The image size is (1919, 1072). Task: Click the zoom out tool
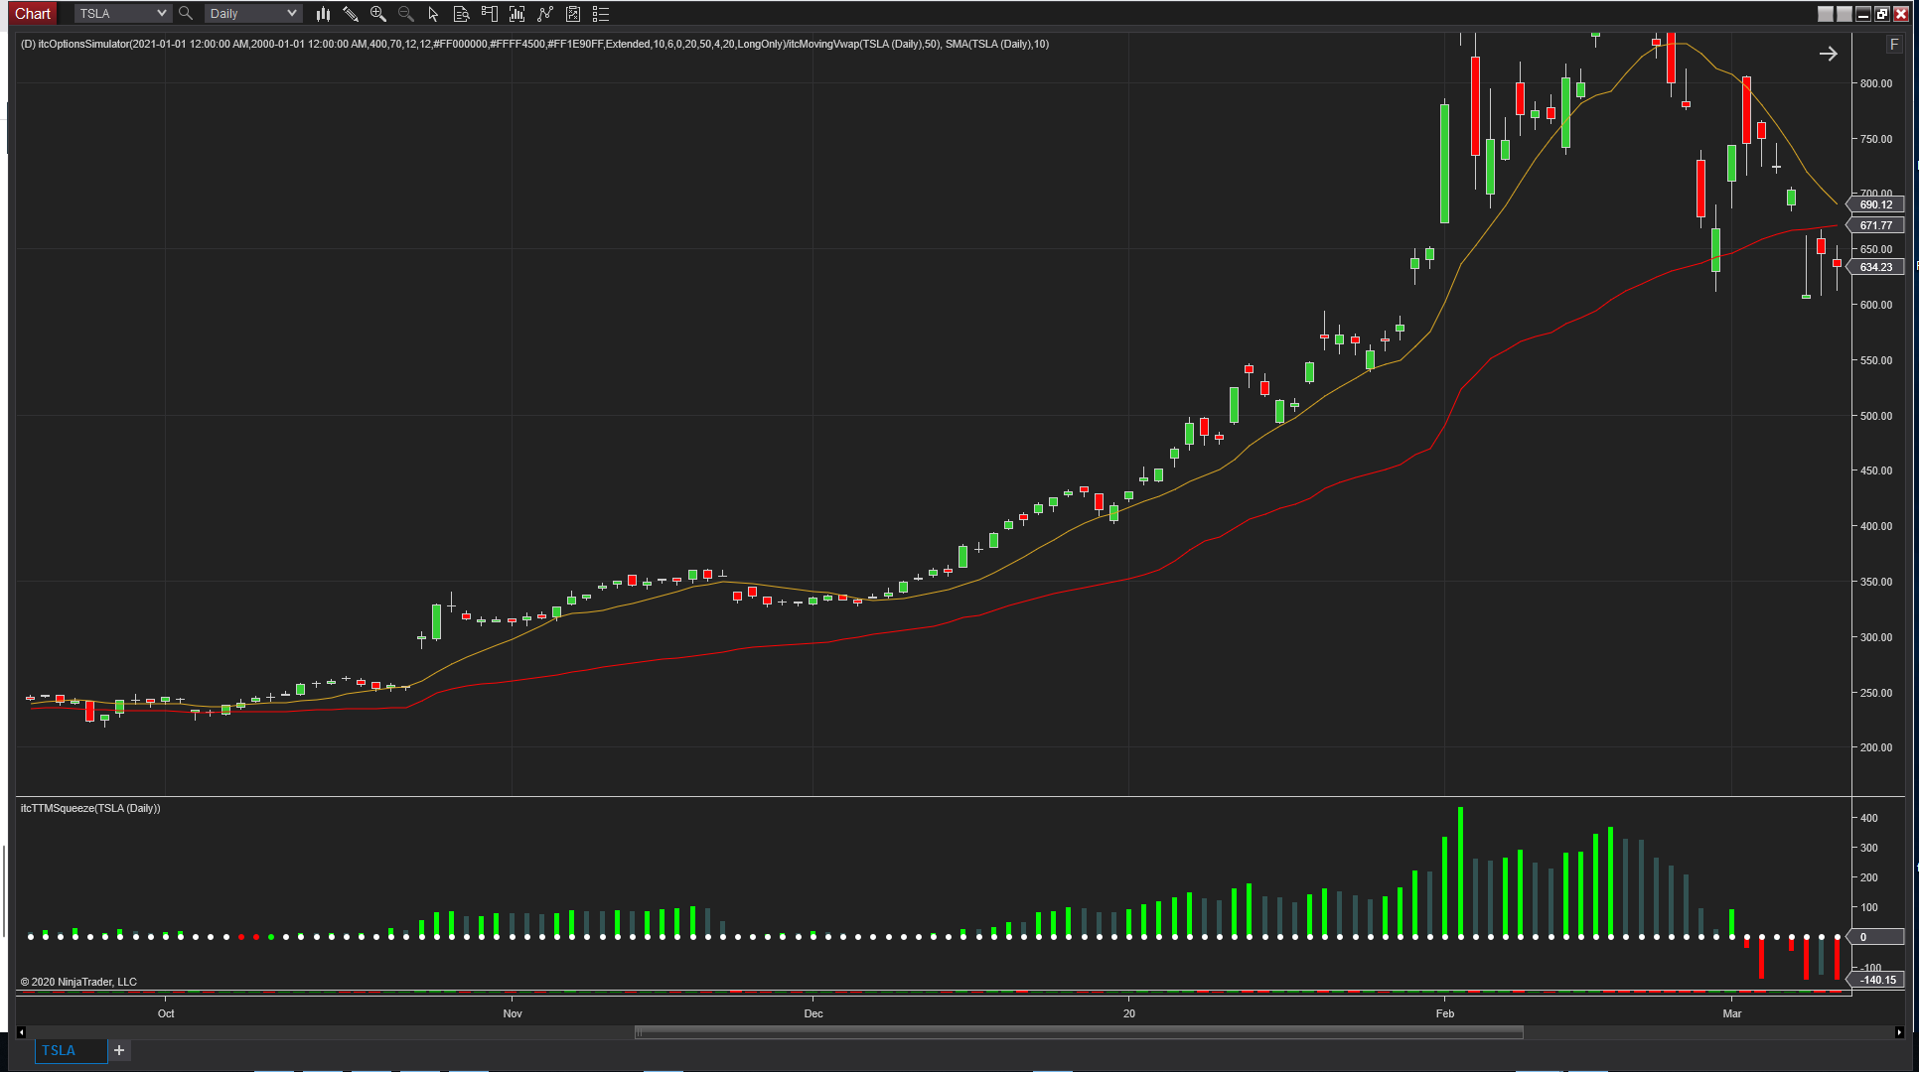click(406, 14)
